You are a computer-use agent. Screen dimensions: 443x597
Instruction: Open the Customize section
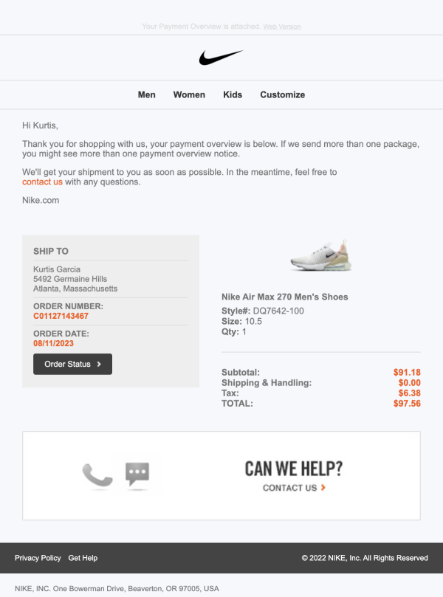[x=281, y=94]
